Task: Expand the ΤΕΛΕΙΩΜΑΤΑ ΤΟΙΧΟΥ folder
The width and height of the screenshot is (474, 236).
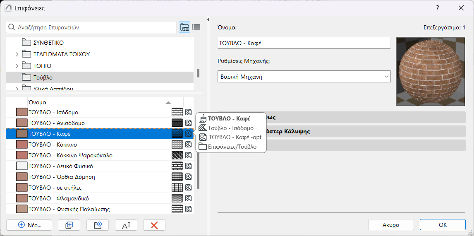Action: (17, 54)
